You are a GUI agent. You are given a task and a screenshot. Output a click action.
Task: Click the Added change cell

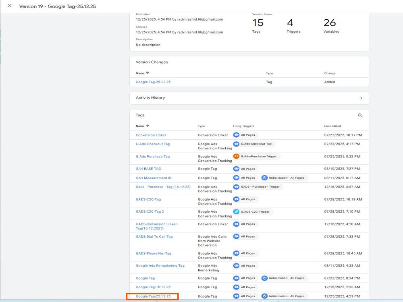[x=330, y=82]
